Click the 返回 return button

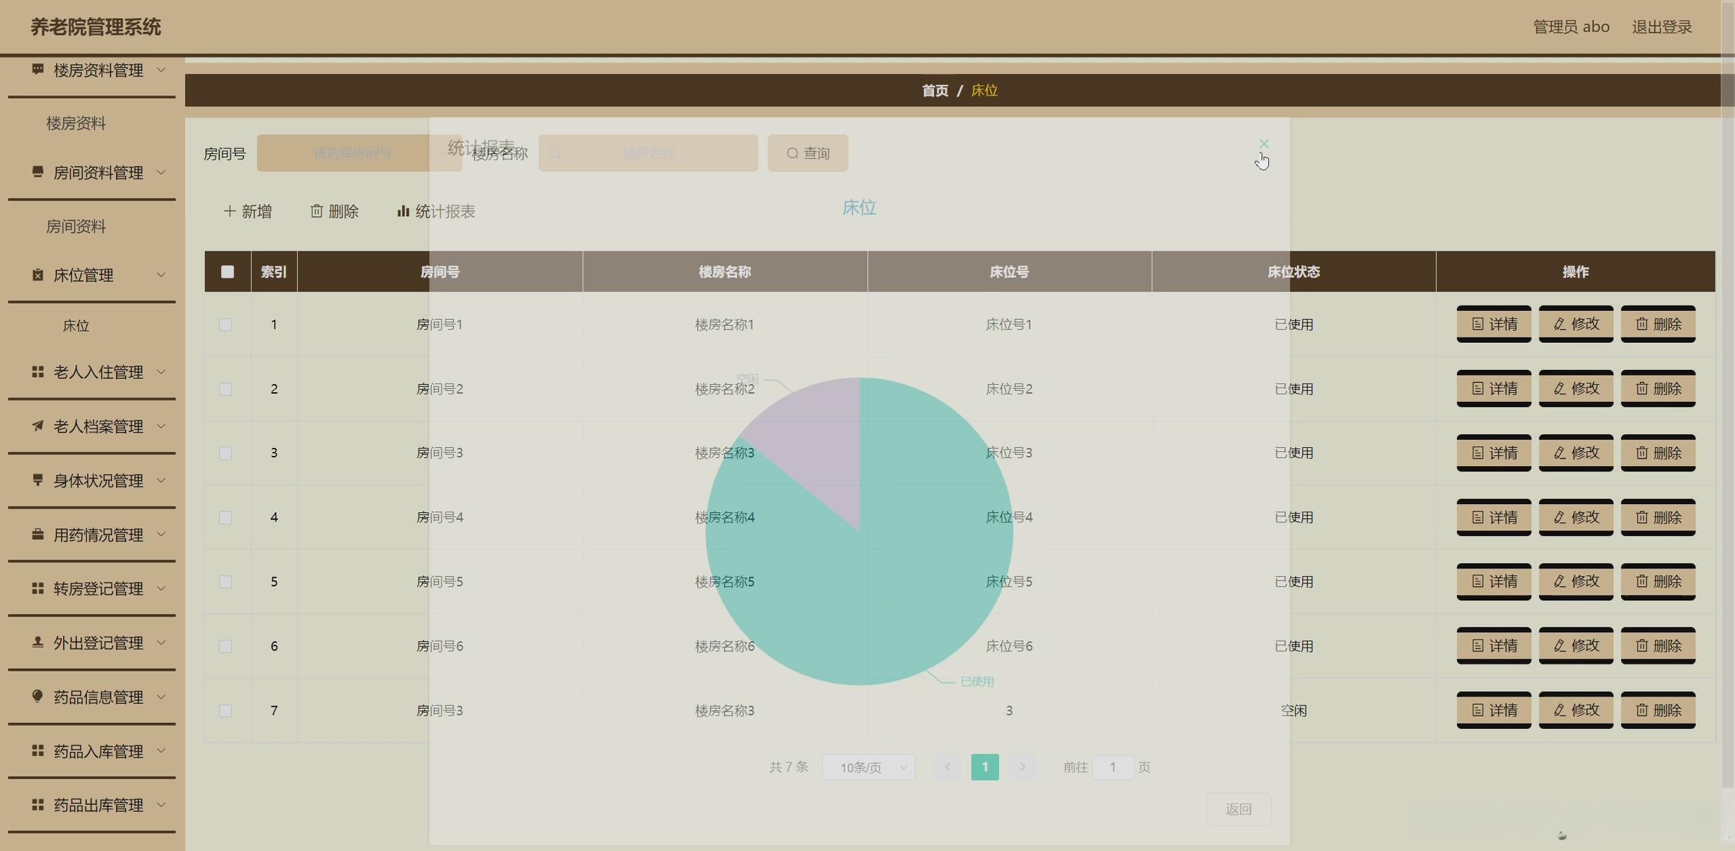1238,809
